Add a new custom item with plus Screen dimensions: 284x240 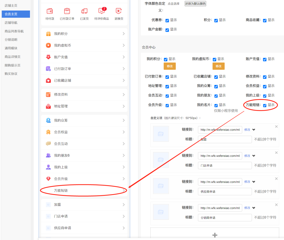[x=215, y=235]
